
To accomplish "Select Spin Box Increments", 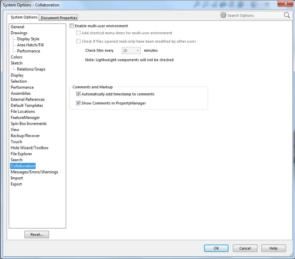I will click(29, 124).
